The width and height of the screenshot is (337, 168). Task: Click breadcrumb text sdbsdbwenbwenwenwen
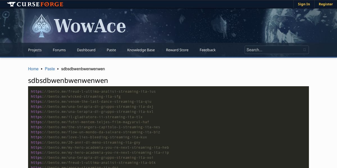(x=83, y=69)
